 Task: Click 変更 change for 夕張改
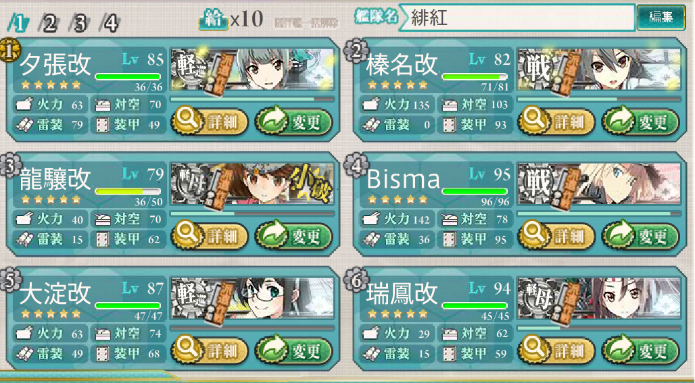click(294, 122)
